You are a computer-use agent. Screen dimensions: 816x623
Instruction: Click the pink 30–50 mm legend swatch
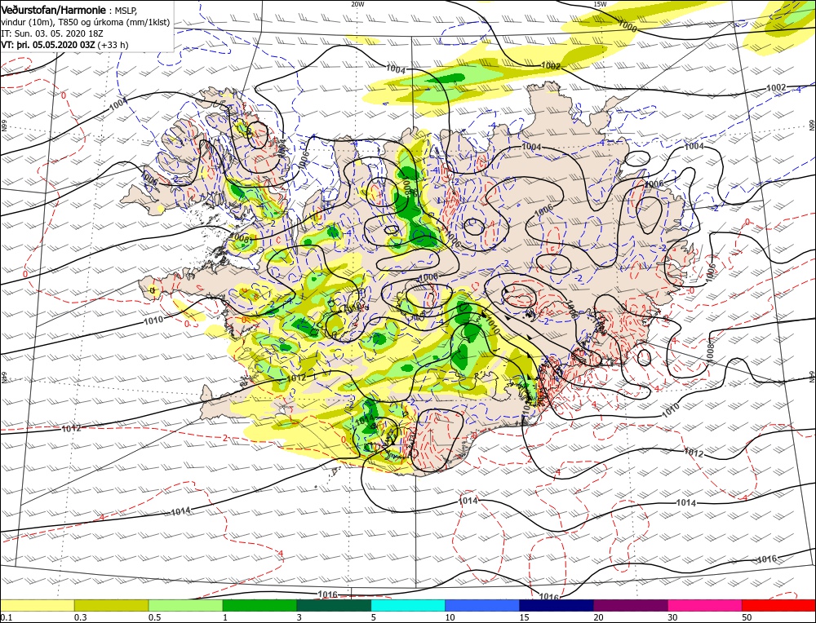click(705, 605)
